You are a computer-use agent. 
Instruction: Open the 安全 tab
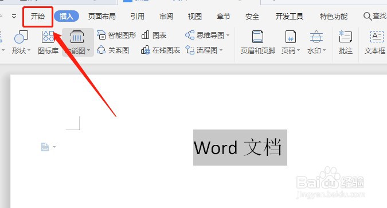pos(252,17)
